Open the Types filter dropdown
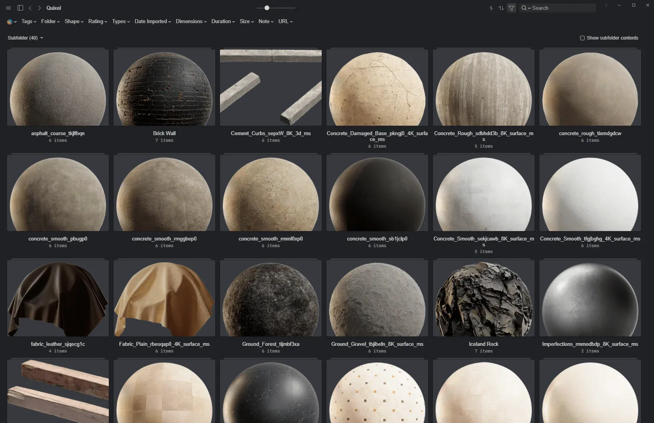This screenshot has width=654, height=423. click(x=121, y=22)
